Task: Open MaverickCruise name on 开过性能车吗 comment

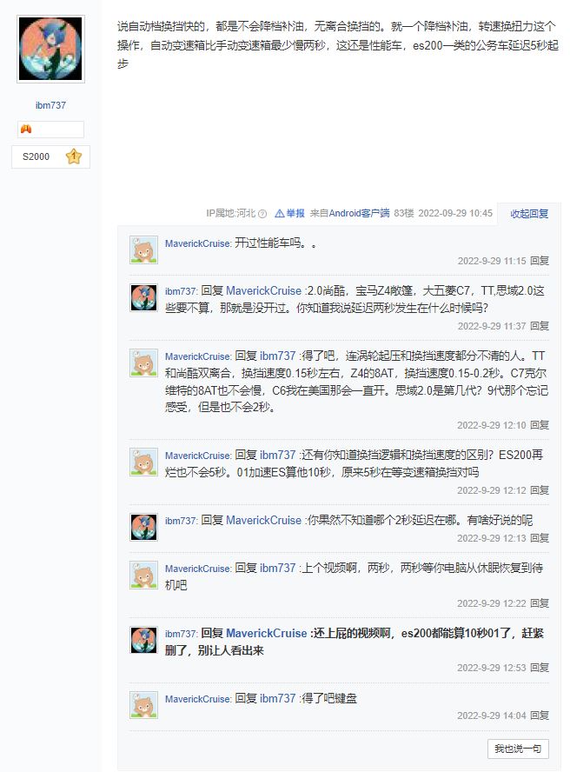Action: coord(197,243)
